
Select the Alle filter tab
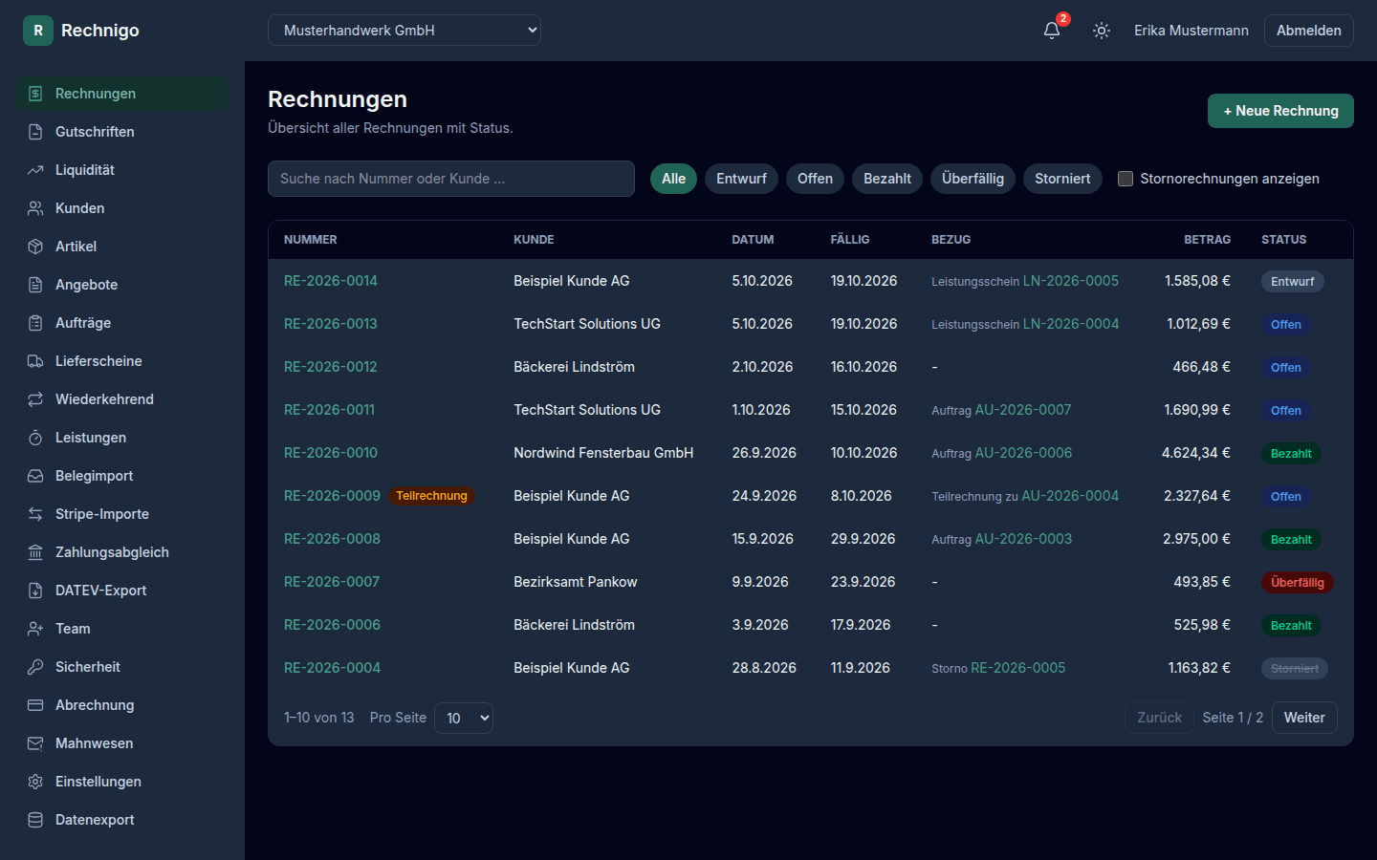click(673, 179)
